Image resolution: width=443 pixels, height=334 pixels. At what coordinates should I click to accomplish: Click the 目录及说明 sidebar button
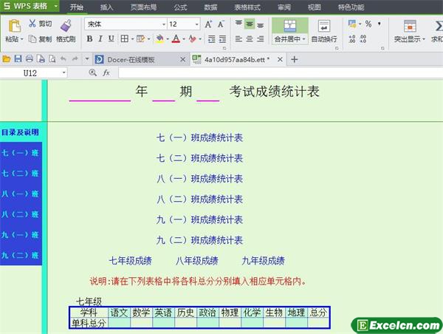[20, 132]
